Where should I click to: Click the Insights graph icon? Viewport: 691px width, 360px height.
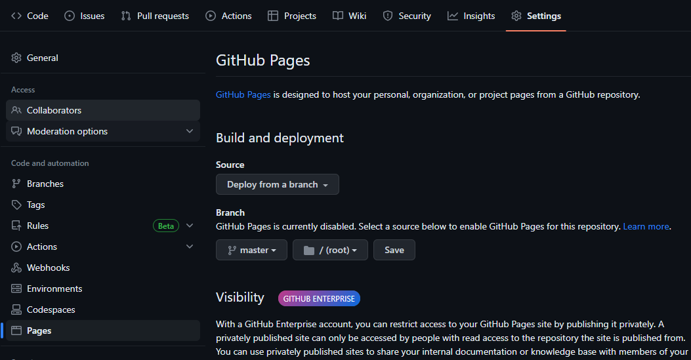point(453,16)
